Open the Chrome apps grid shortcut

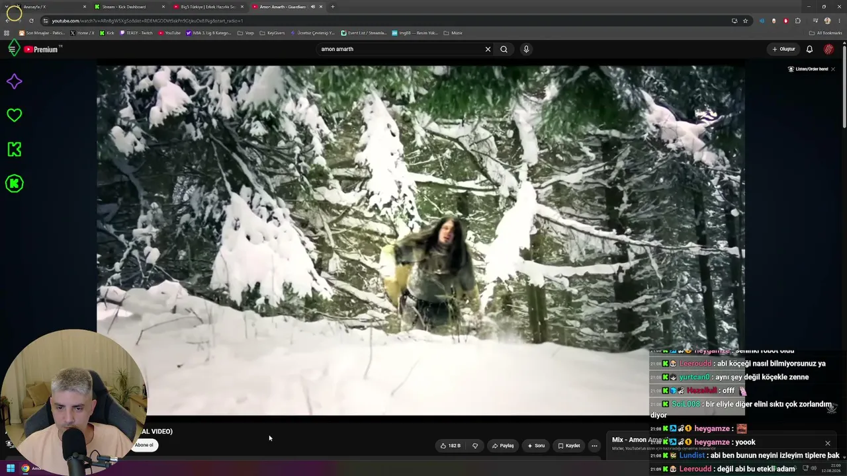coord(7,32)
